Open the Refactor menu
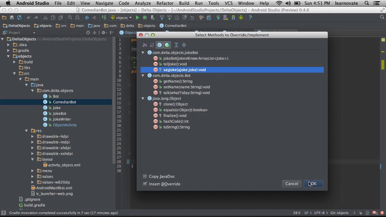This screenshot has width=386, height=217. click(x=165, y=3)
